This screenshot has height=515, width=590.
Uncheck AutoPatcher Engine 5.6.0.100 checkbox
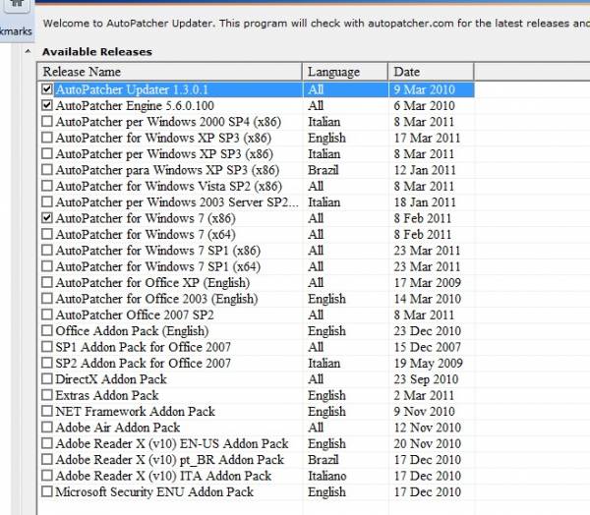coord(46,105)
